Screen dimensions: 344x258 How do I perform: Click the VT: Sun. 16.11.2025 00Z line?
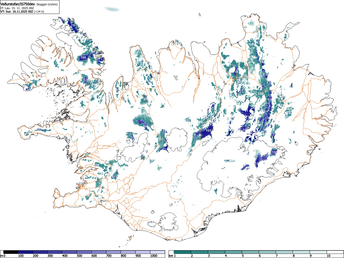click(x=17, y=12)
